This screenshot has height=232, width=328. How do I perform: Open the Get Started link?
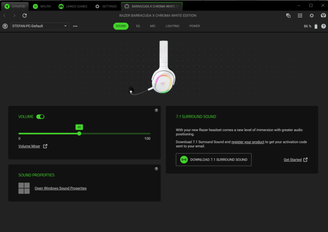click(293, 160)
